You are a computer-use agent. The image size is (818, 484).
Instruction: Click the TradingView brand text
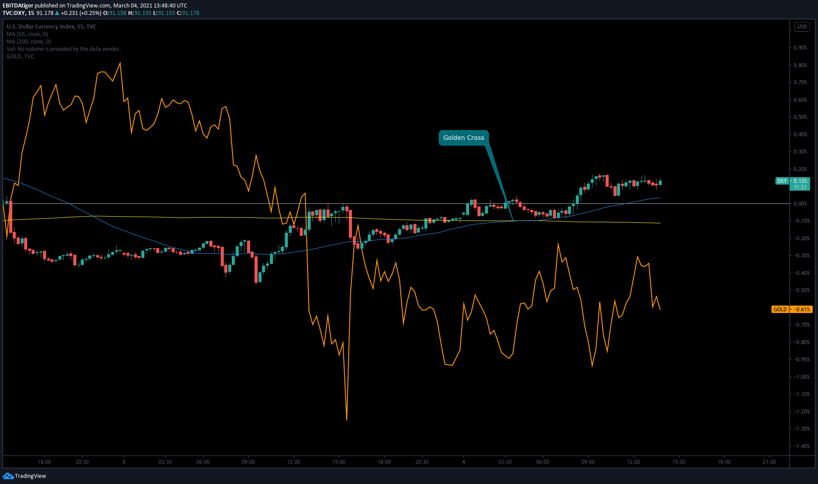(30, 476)
